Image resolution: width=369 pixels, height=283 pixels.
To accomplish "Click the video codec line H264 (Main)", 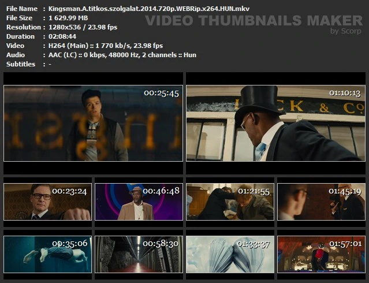I will coord(106,46).
